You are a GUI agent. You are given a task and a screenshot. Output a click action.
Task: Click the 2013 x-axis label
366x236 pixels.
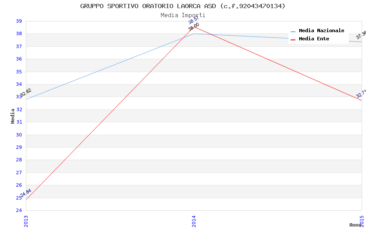pyautogui.click(x=26, y=221)
